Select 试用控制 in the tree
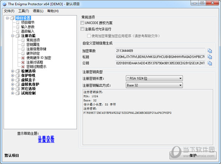This screenshot has width=221, height=164. (x=28, y=93)
